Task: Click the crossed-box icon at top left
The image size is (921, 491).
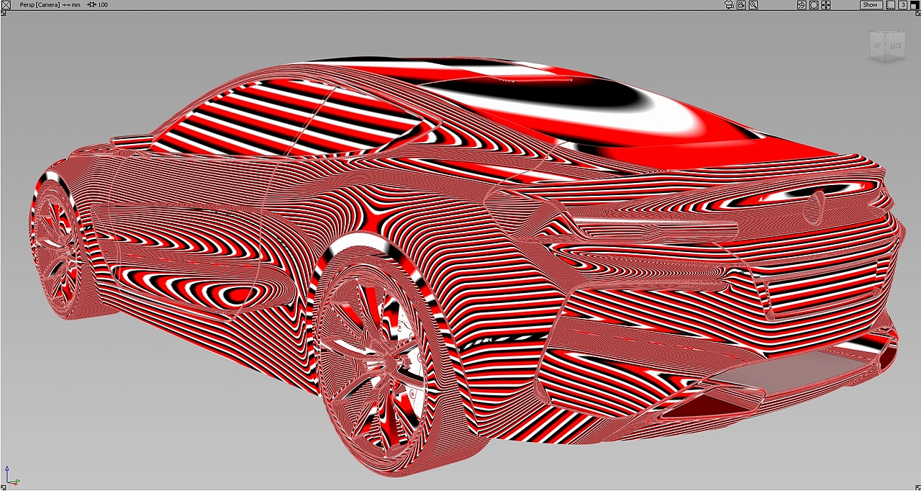Action: (4, 5)
